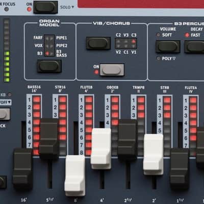The height and width of the screenshot is (204, 204).
Task: Click the V1 vibrato label
Action: point(134,52)
